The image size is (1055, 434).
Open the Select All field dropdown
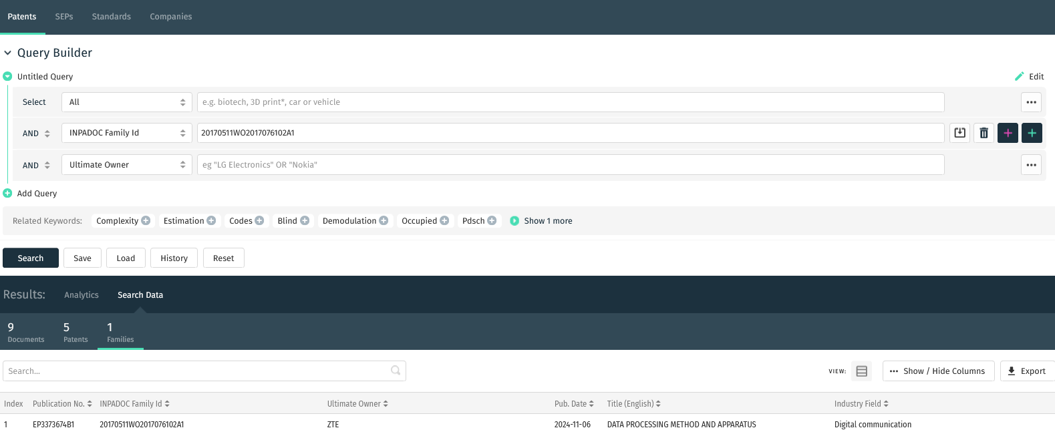click(x=127, y=102)
